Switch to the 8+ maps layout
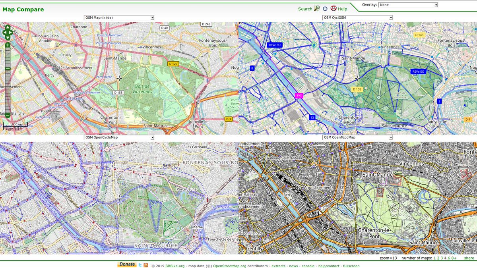The width and height of the screenshot is (477, 268). (454, 258)
